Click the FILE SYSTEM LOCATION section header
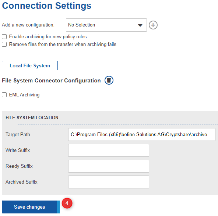The width and height of the screenshot is (218, 216). click(x=32, y=118)
